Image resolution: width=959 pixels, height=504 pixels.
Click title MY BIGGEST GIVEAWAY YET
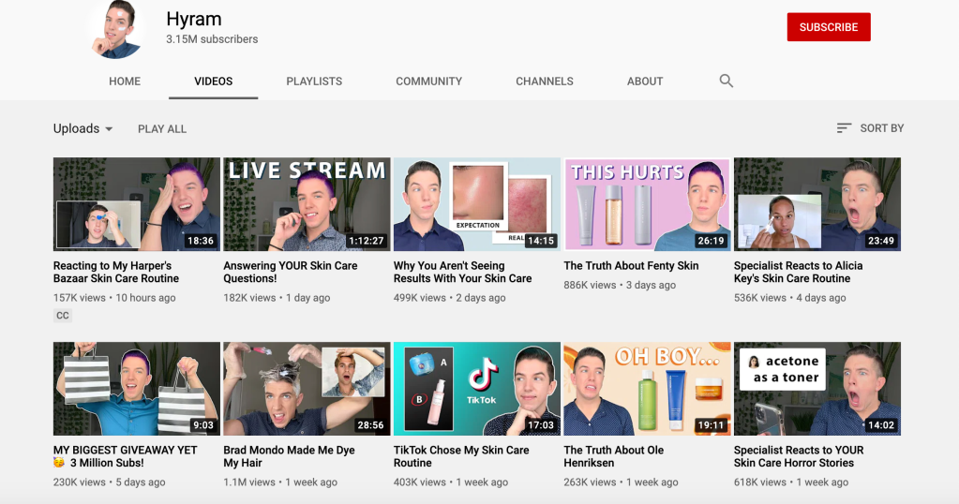coord(126,456)
